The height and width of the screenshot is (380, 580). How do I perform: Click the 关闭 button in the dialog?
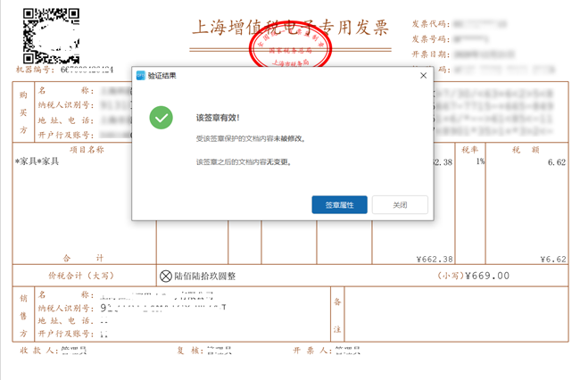(x=400, y=205)
